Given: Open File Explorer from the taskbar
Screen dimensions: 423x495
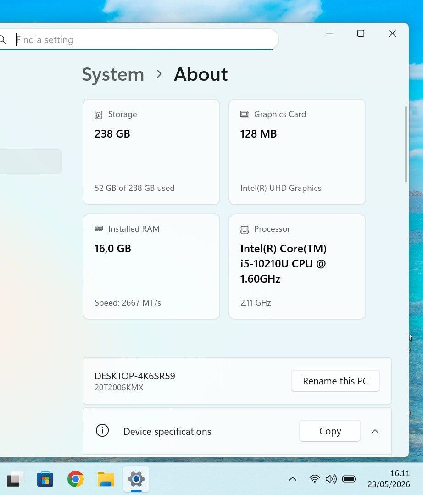Looking at the screenshot, I should pyautogui.click(x=106, y=479).
